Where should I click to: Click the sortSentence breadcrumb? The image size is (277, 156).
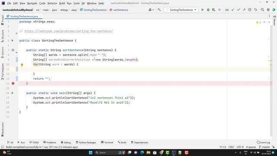click(x=119, y=10)
